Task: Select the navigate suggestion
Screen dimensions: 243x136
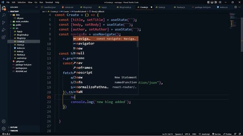Action: pyautogui.click(x=106, y=39)
